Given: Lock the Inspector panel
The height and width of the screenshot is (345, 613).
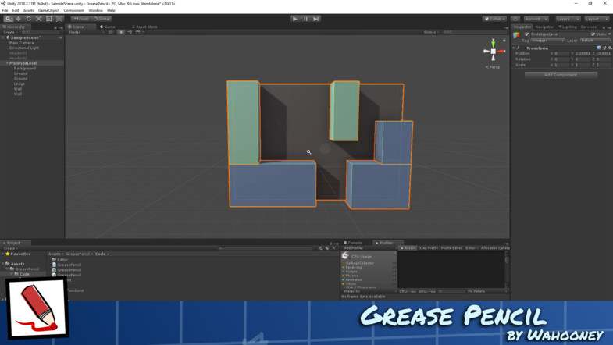Looking at the screenshot, I should [x=604, y=27].
